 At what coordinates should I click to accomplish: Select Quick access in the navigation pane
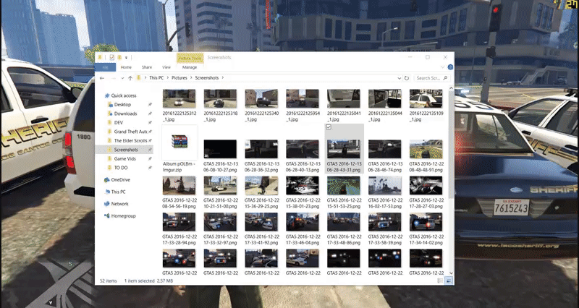pos(124,95)
